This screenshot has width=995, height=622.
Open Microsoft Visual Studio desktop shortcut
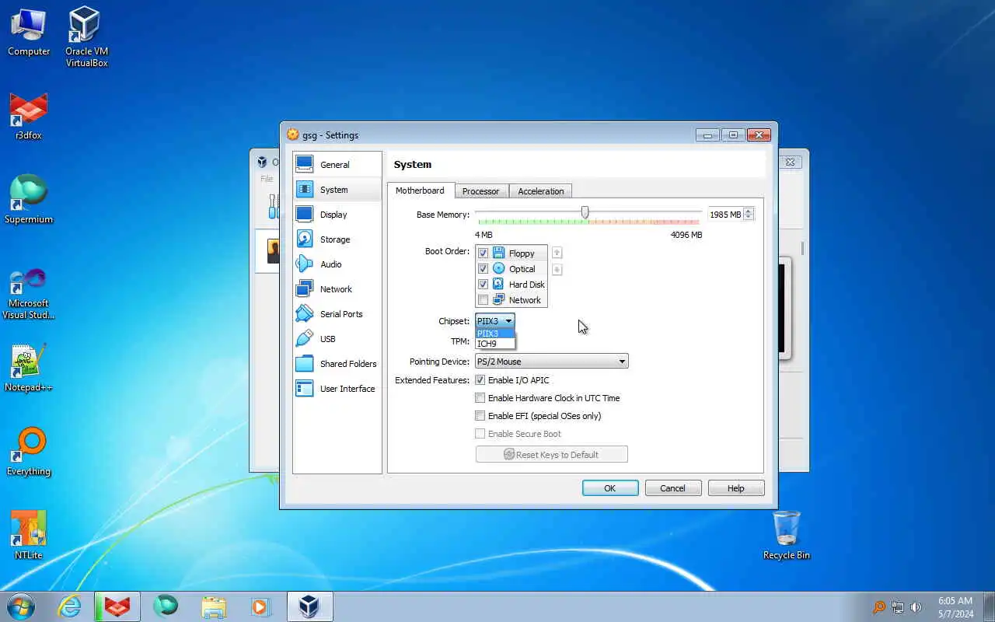(29, 294)
